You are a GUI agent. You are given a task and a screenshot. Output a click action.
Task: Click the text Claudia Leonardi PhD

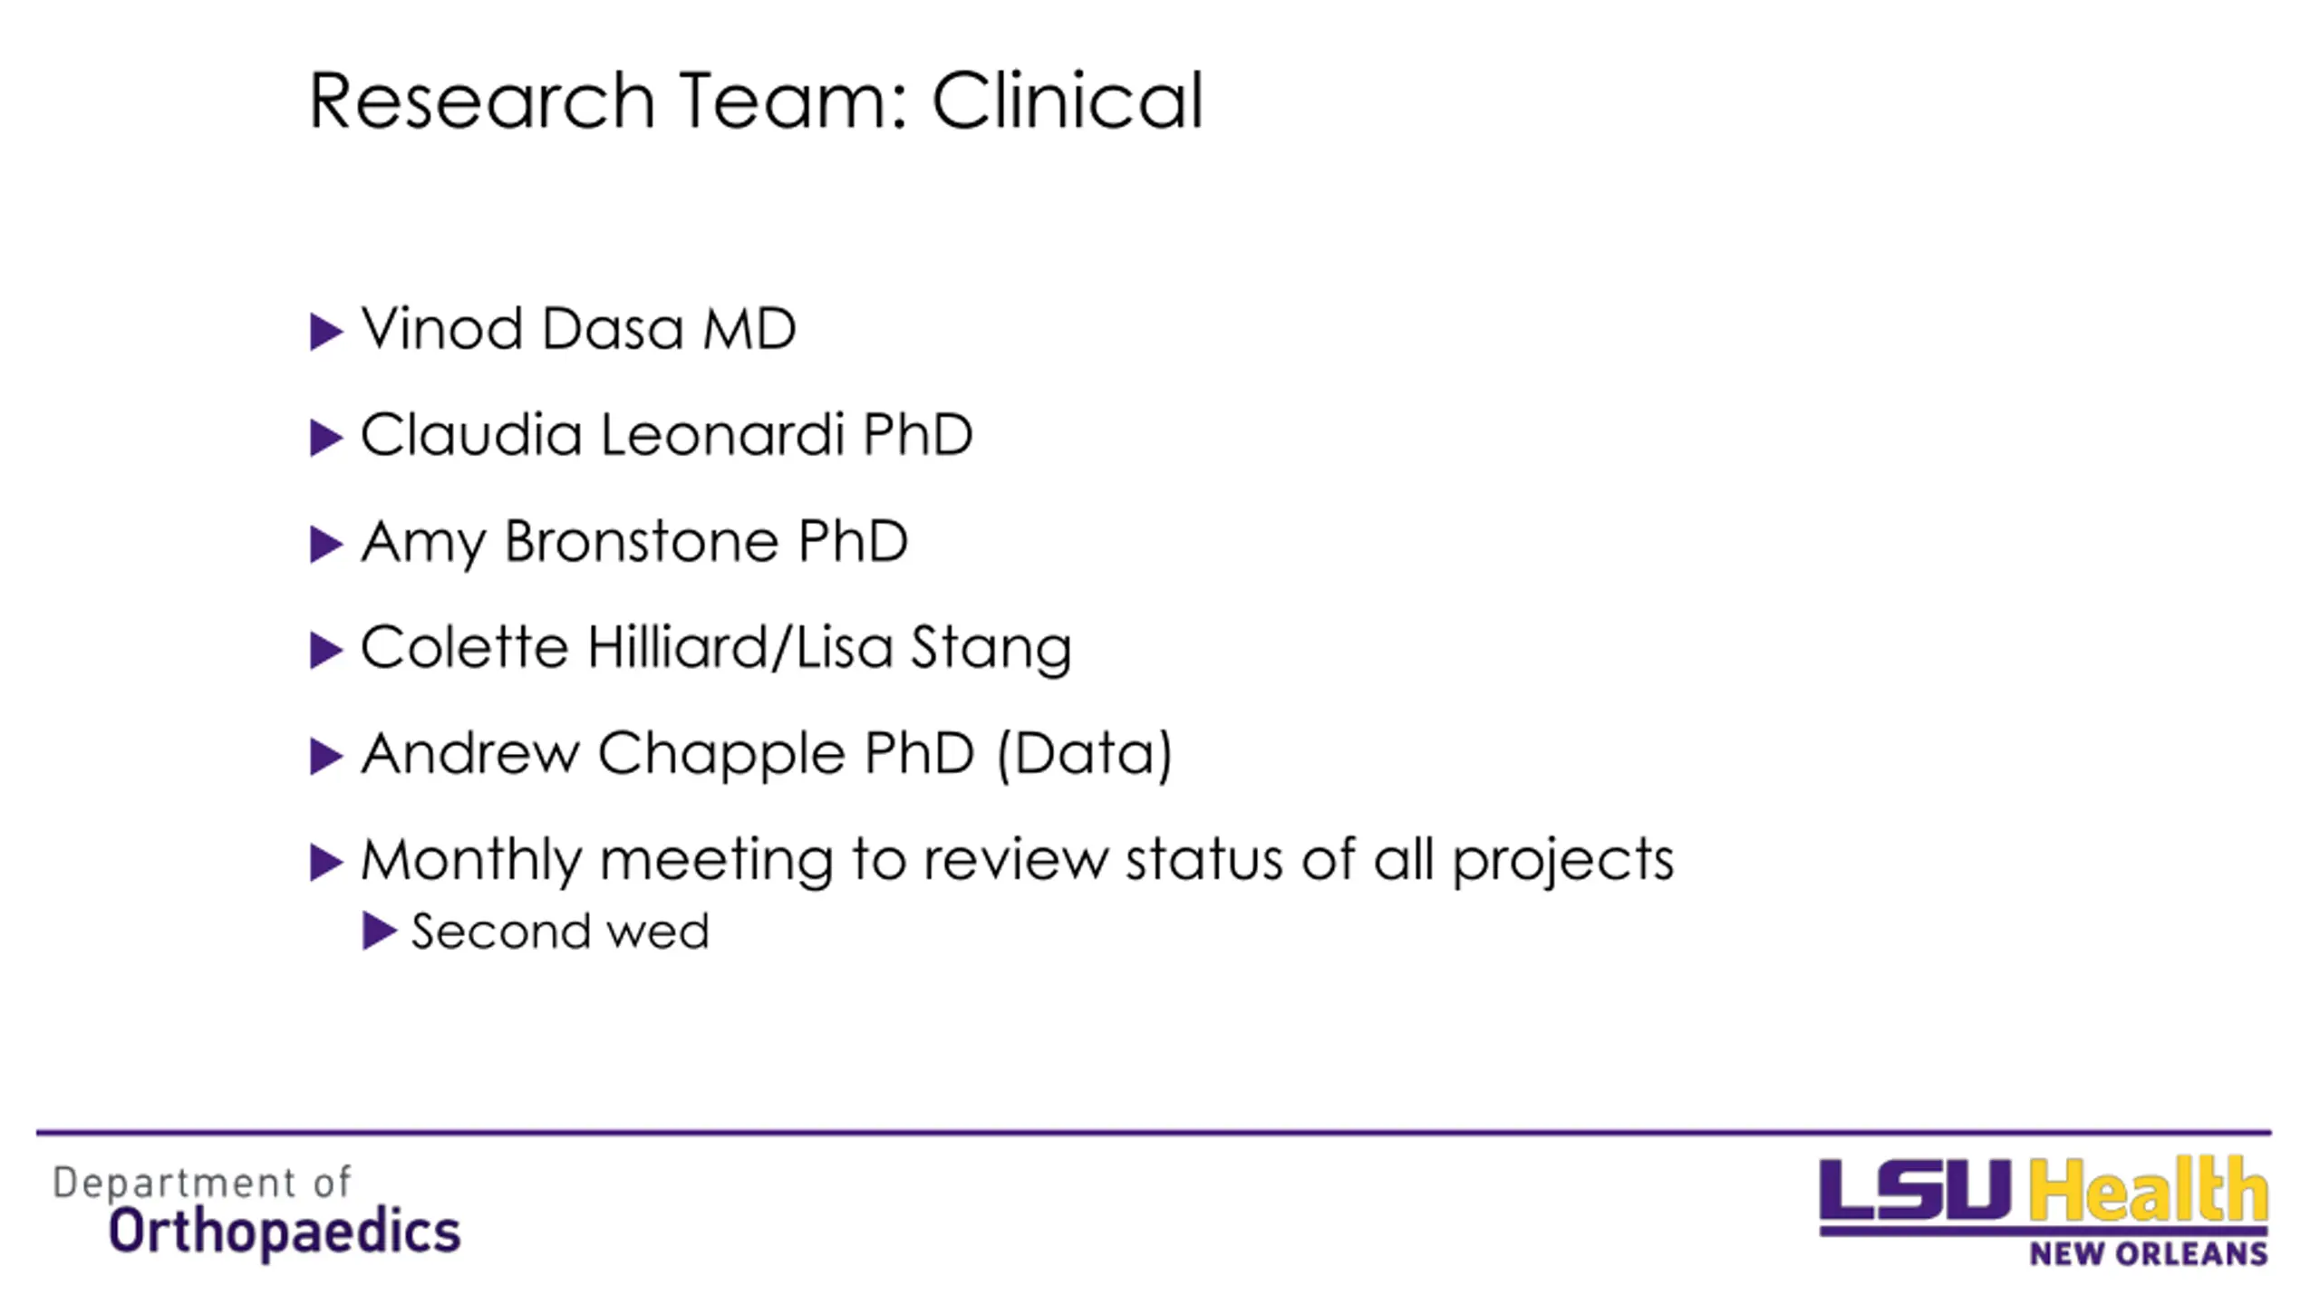[x=667, y=434]
